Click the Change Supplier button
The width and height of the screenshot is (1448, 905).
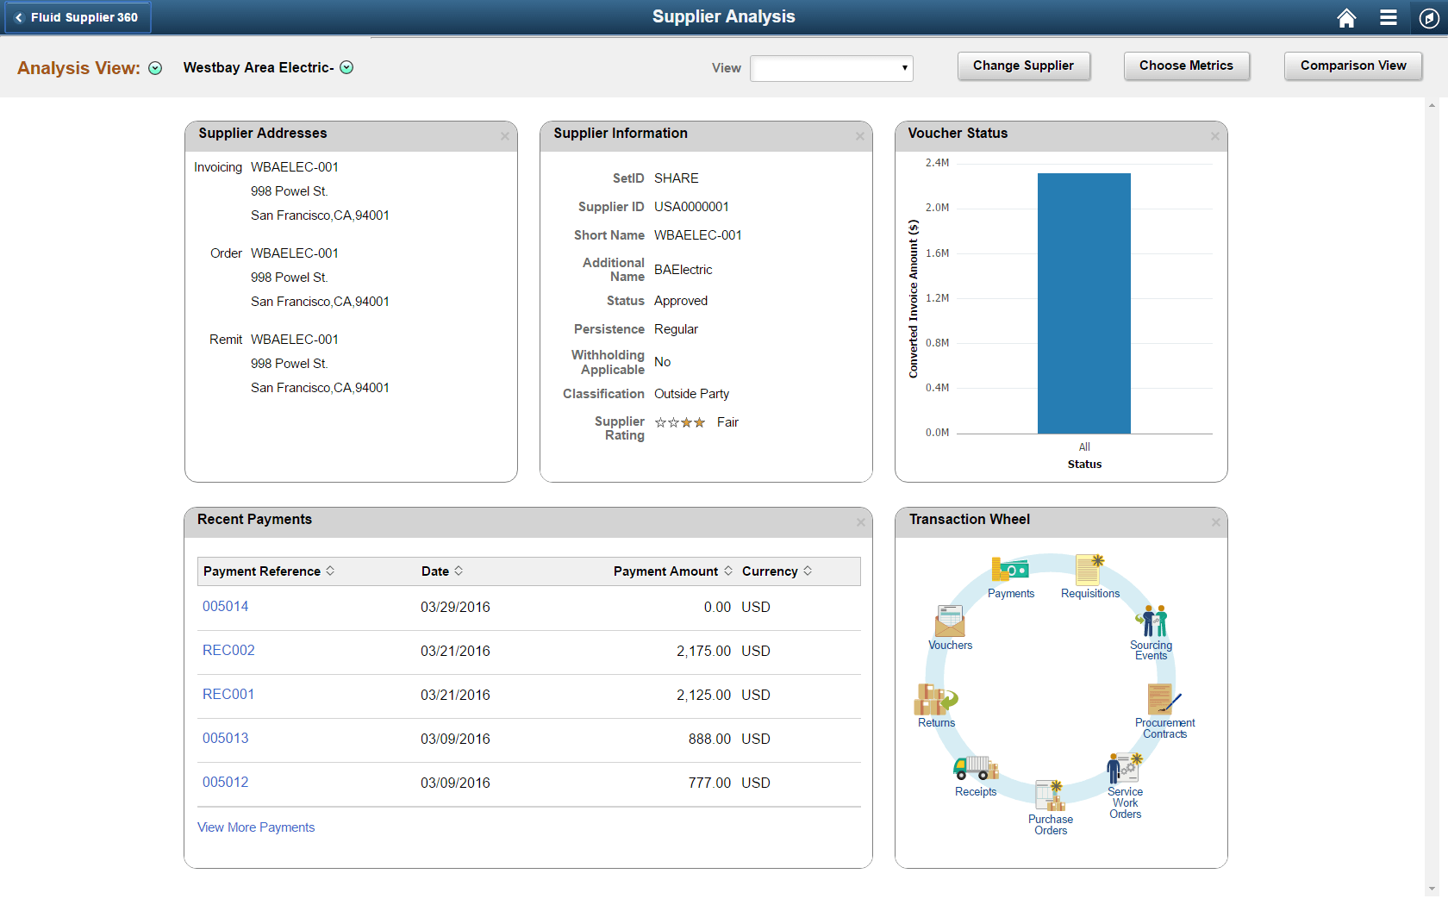click(x=1023, y=66)
